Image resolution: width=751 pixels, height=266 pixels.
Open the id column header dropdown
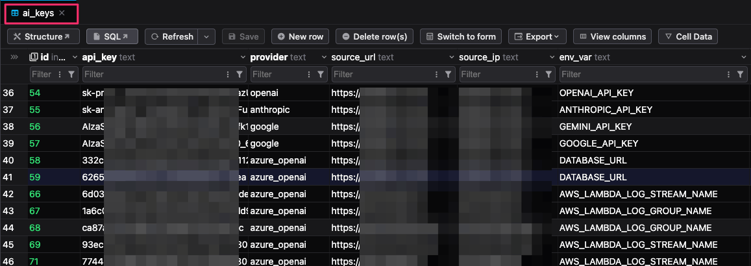tap(75, 57)
